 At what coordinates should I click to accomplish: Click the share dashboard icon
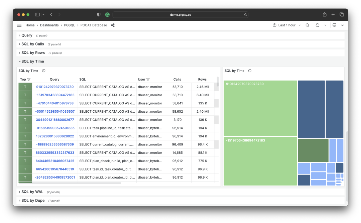point(113,25)
